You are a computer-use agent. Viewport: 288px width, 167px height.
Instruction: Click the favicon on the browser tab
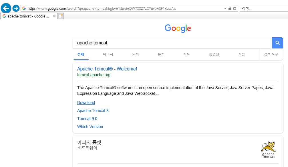(4, 16)
